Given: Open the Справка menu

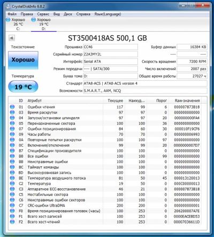Looking at the screenshot, I should [x=83, y=14].
